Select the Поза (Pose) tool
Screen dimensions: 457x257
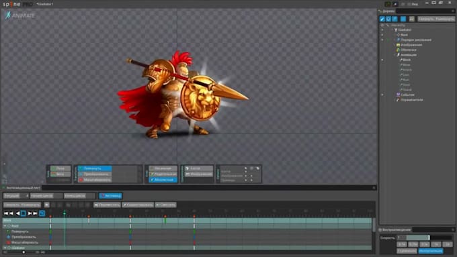(x=60, y=168)
